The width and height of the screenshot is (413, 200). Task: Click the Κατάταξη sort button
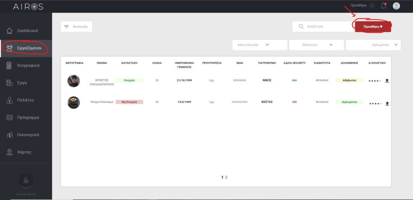pos(77,27)
